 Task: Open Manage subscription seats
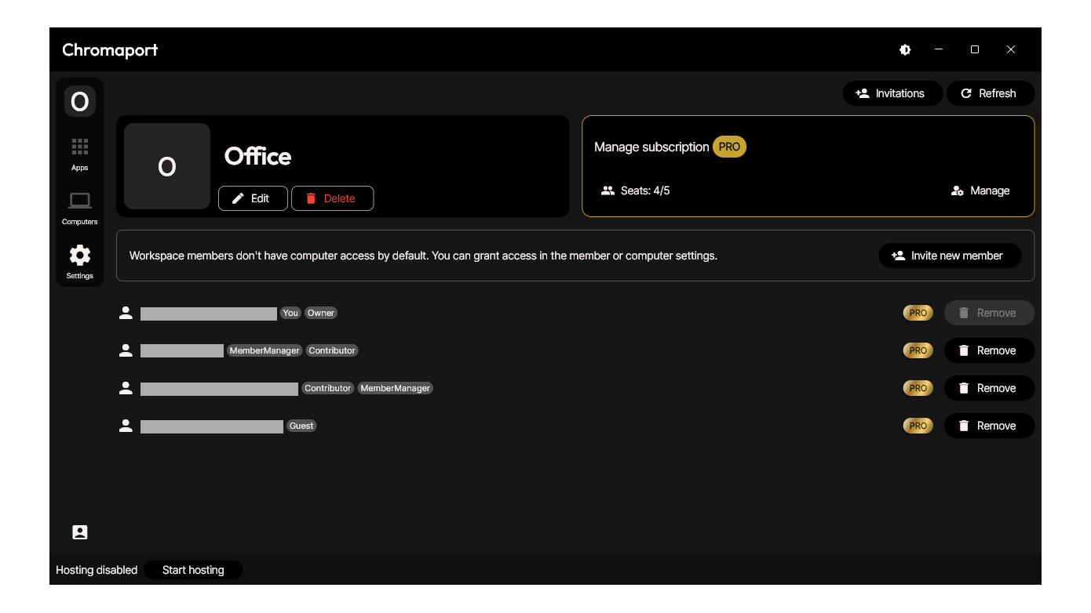980,190
